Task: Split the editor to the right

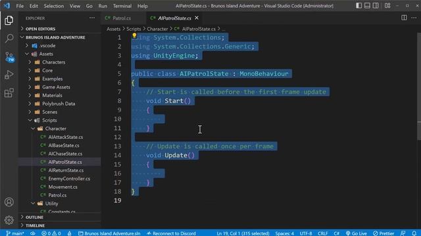Action: tap(404, 18)
